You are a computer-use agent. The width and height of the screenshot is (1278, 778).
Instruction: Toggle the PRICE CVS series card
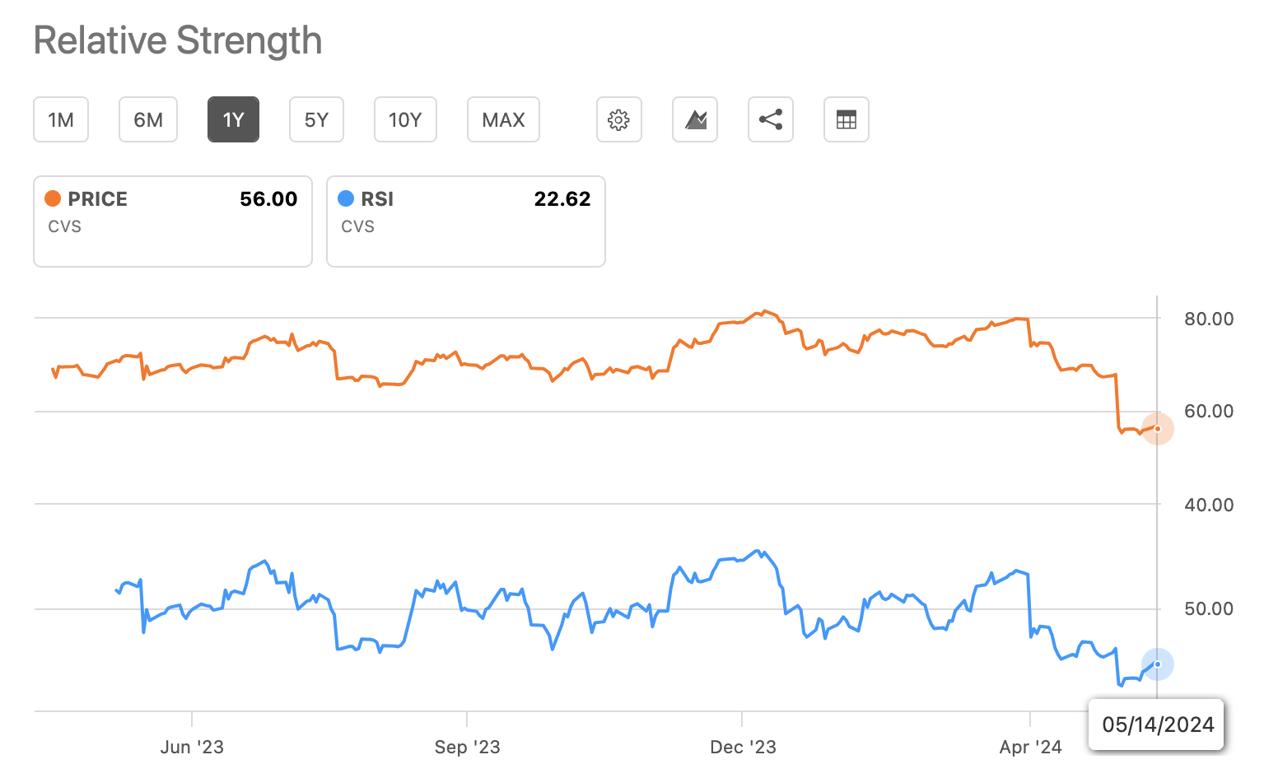(173, 221)
